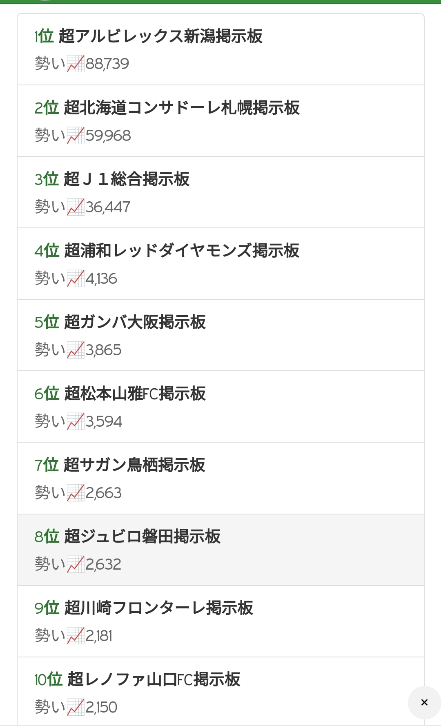Click trend chart icon beside 88,739
Image resolution: width=441 pixels, height=726 pixels.
click(76, 64)
